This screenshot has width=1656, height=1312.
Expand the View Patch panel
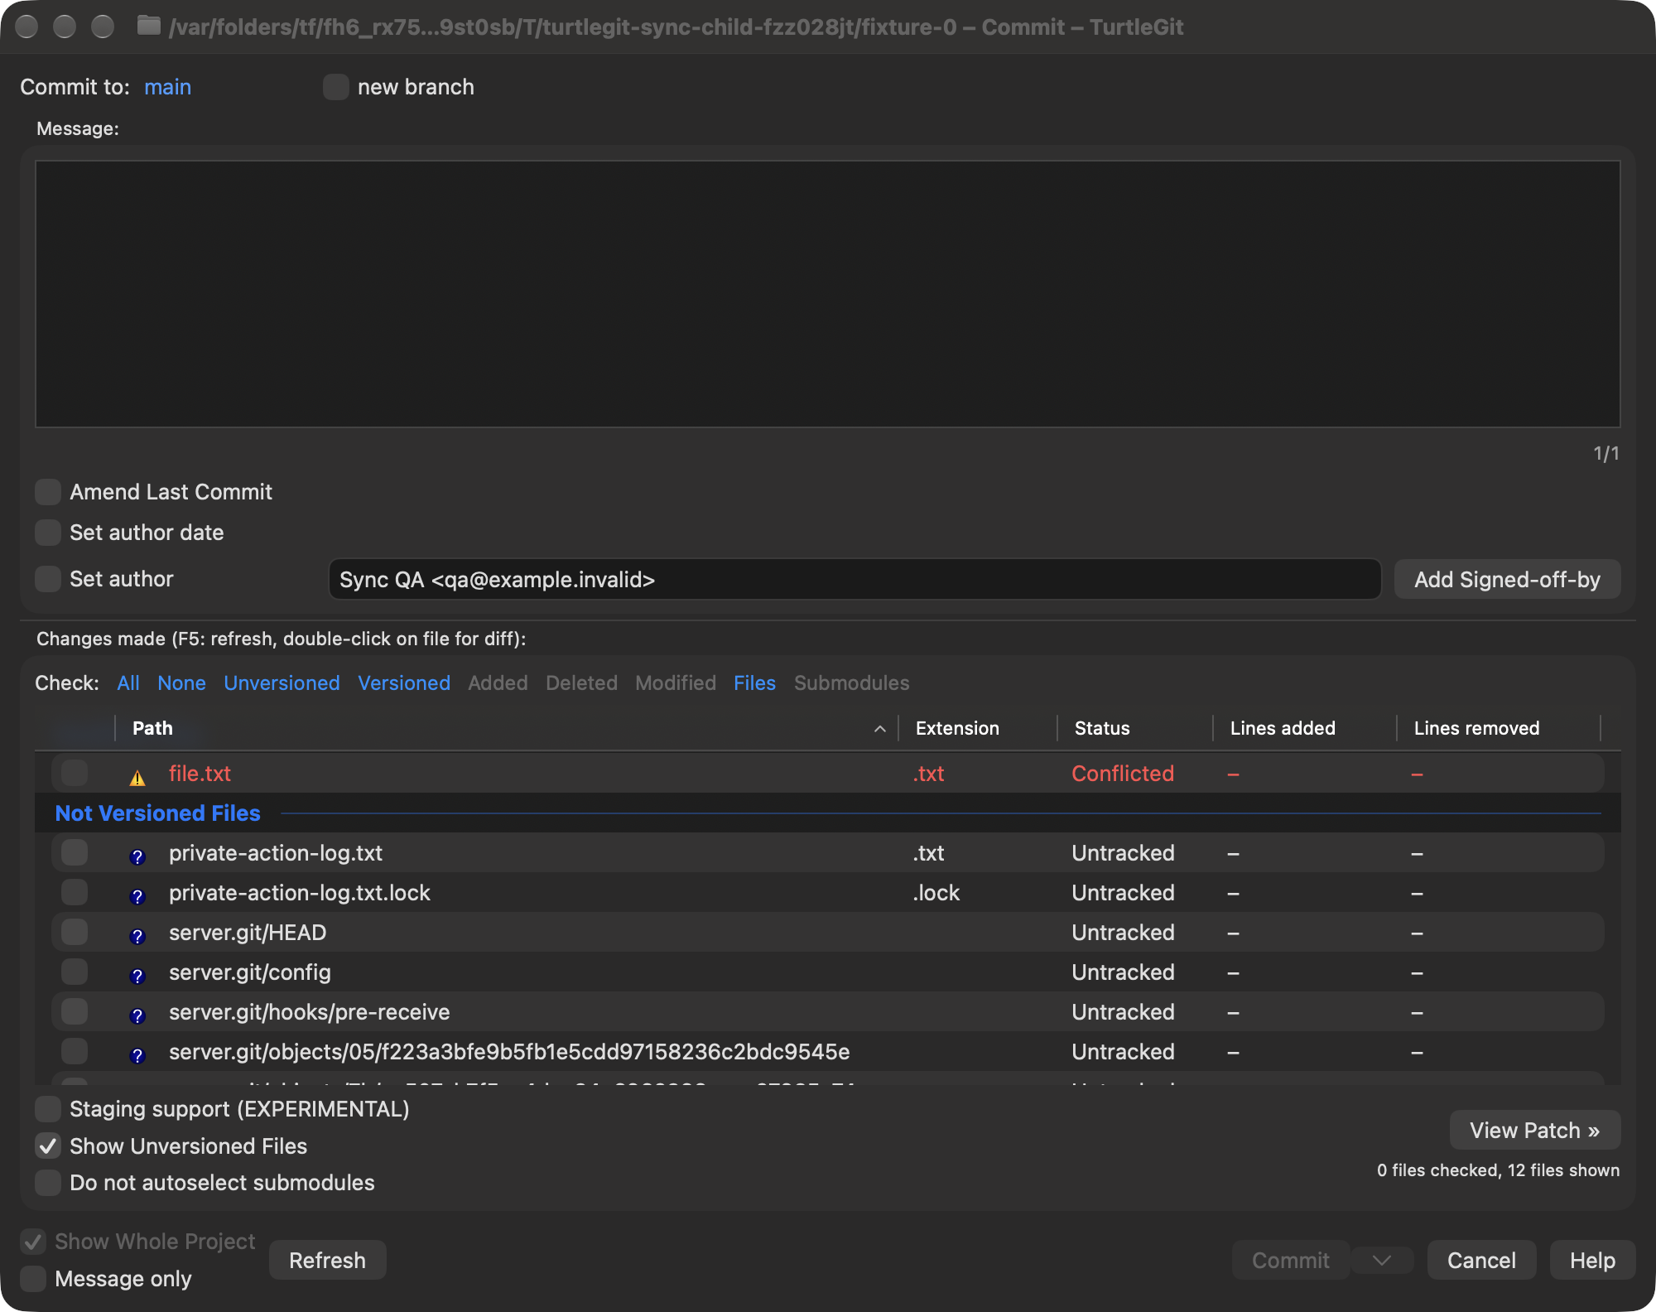pyautogui.click(x=1534, y=1131)
